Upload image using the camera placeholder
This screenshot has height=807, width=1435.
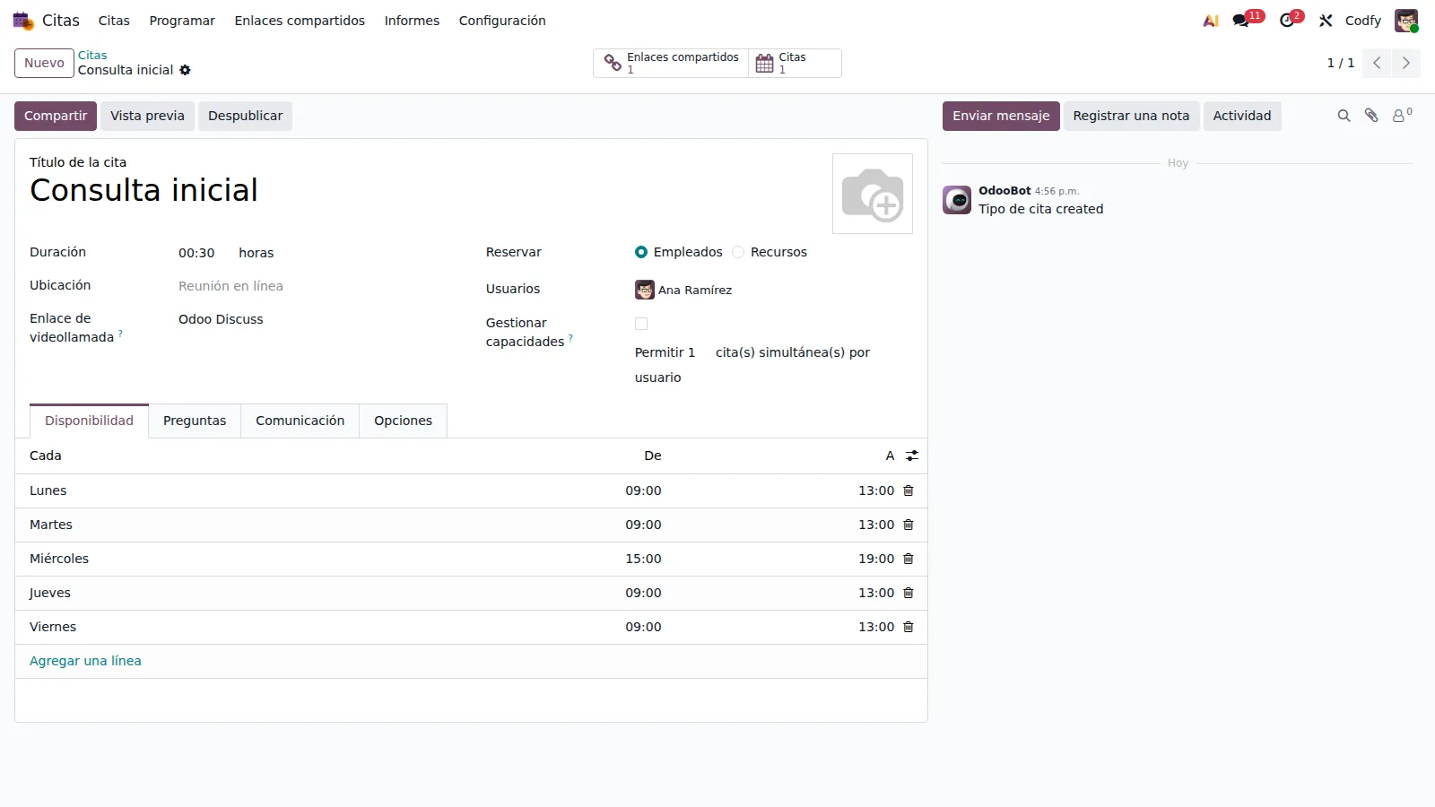click(873, 194)
